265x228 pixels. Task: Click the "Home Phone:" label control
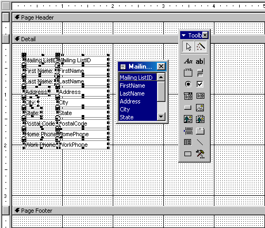[x=41, y=134]
